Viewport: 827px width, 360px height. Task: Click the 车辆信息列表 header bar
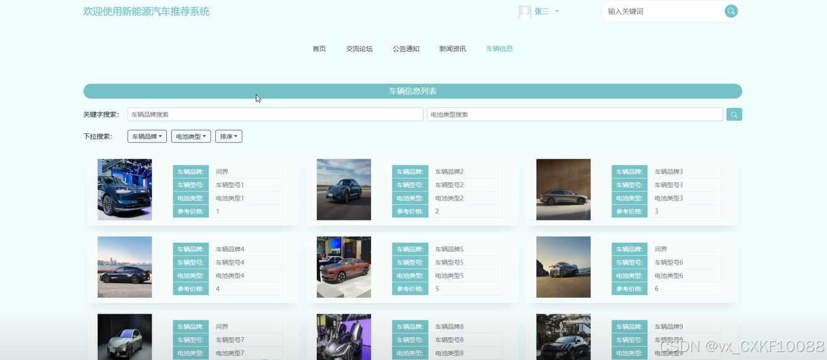413,91
